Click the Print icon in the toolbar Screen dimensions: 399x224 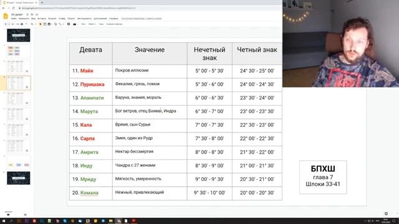coord(22,24)
